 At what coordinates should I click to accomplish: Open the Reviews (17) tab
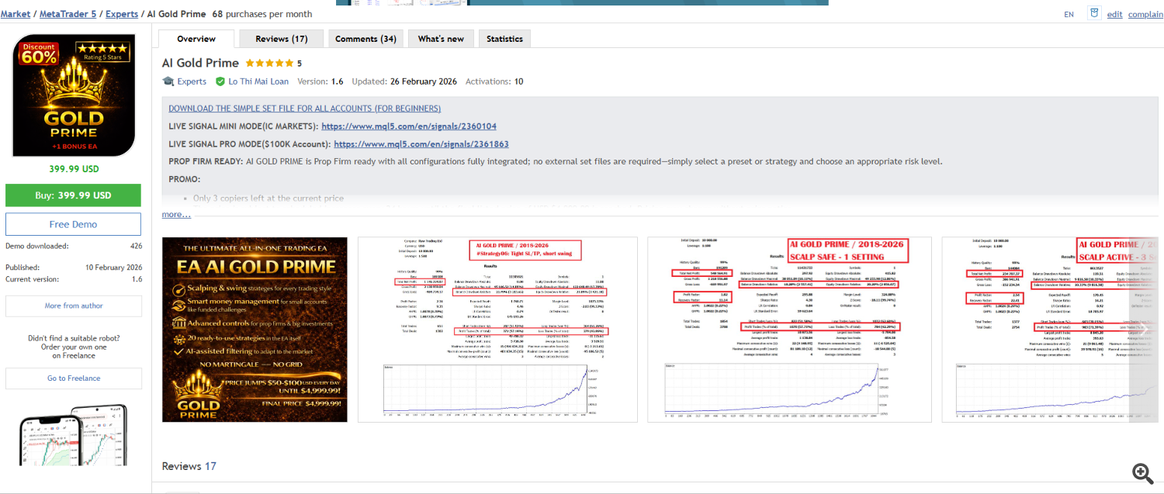pos(282,39)
